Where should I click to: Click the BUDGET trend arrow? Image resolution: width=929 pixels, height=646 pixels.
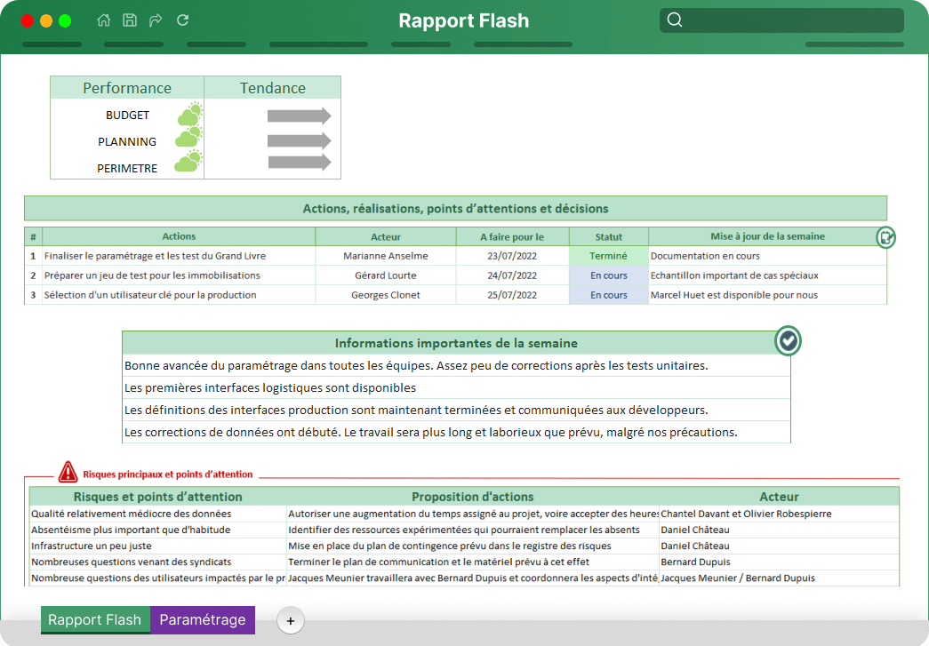(300, 116)
